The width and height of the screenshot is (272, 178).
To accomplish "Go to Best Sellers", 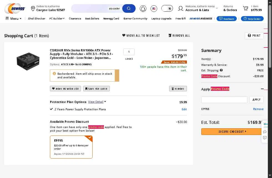I will click(x=92, y=18).
